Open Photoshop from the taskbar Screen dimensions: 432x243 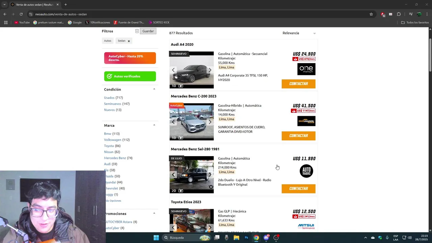tap(246, 238)
